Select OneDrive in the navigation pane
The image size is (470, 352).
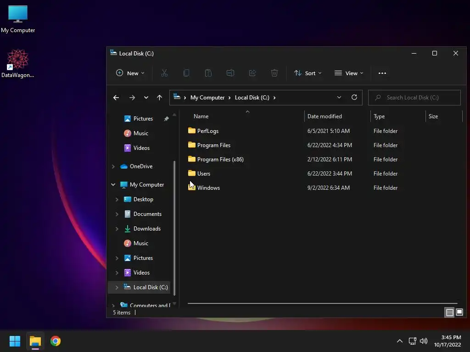(141, 166)
